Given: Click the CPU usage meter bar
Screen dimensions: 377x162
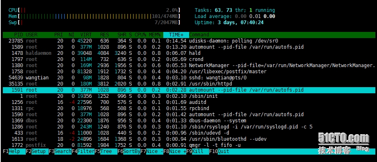Looking at the screenshot, I should pyautogui.click(x=94, y=10).
